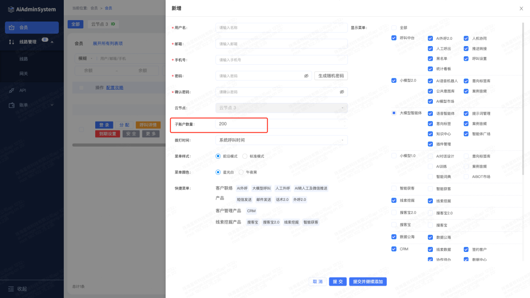Click the 账单 wallet icon in sidebar

click(12, 105)
